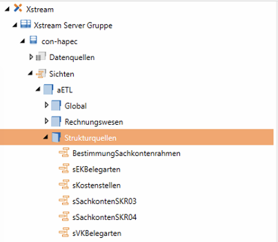Collapse the Strukturquellen folder
The height and width of the screenshot is (242, 278).
coord(45,138)
